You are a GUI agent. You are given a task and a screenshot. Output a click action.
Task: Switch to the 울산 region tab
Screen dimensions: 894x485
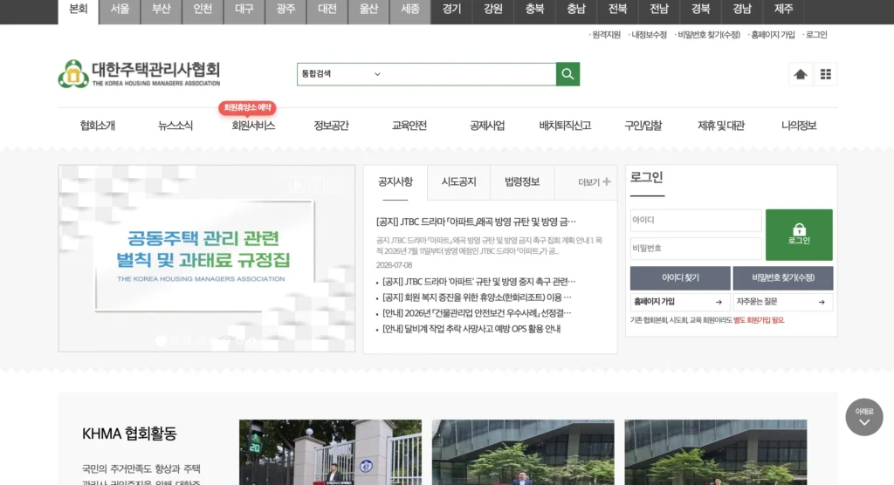click(369, 10)
